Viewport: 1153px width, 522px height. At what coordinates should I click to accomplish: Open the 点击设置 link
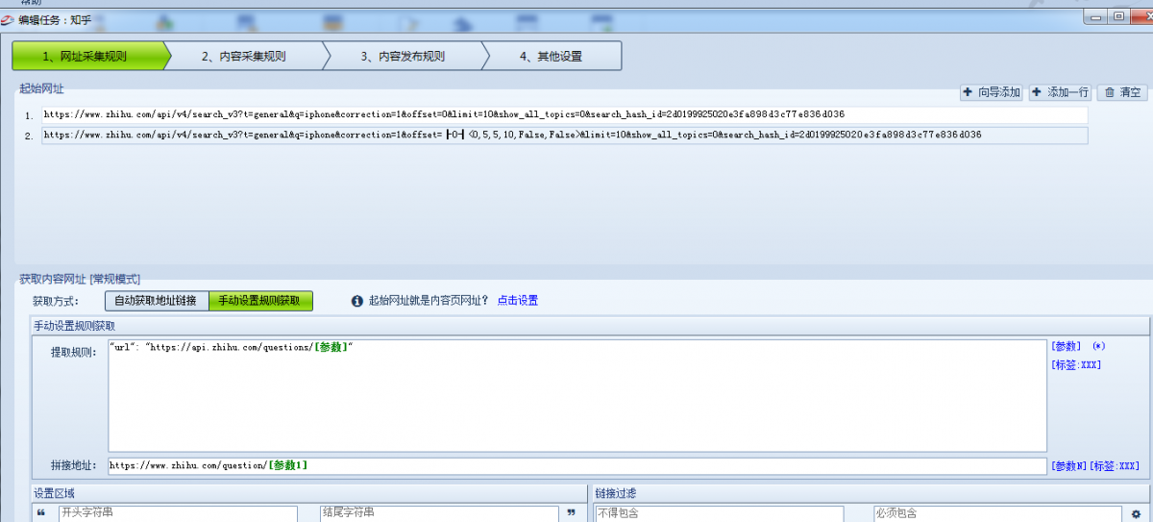[518, 301]
